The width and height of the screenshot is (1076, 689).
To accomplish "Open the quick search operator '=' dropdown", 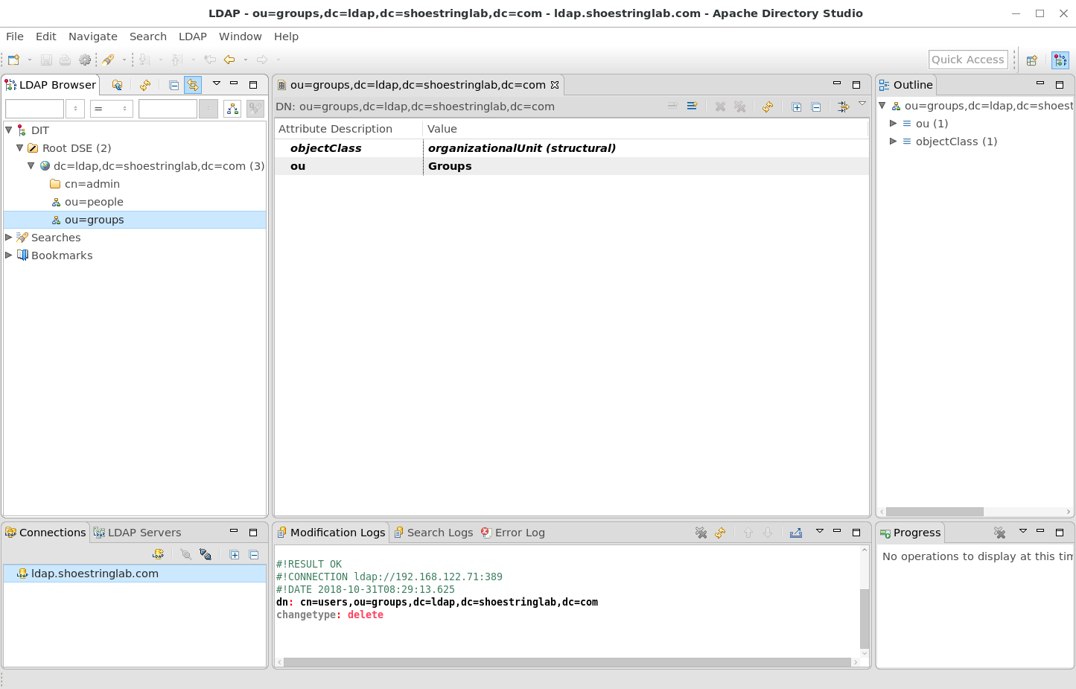I will [112, 109].
